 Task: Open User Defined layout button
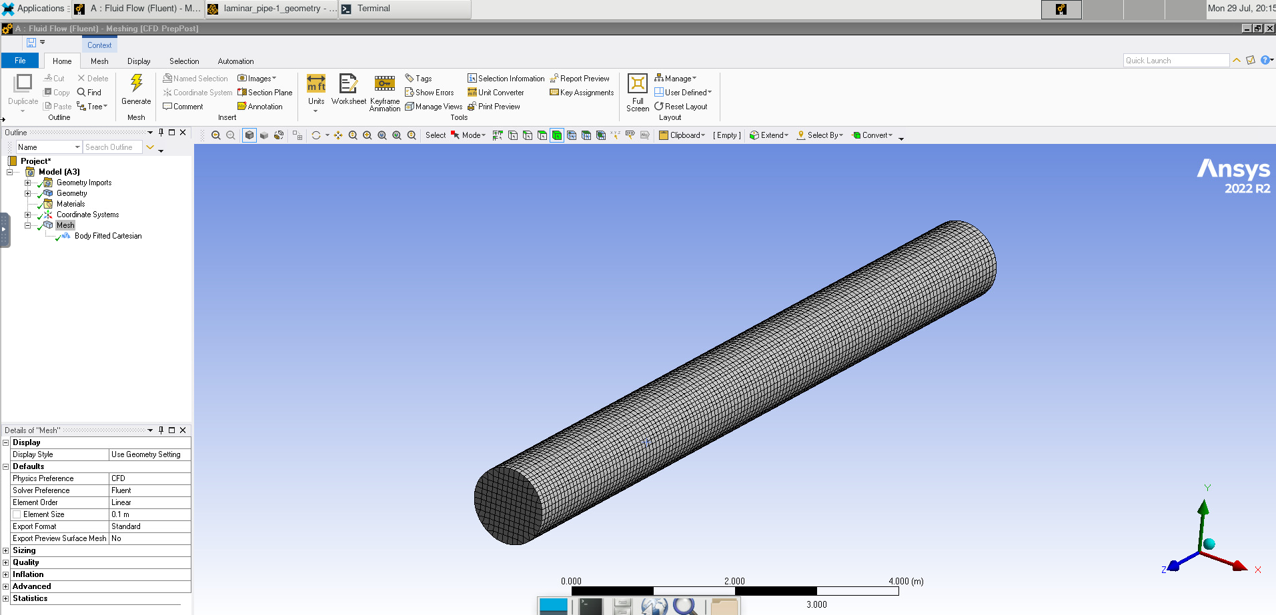coord(683,93)
